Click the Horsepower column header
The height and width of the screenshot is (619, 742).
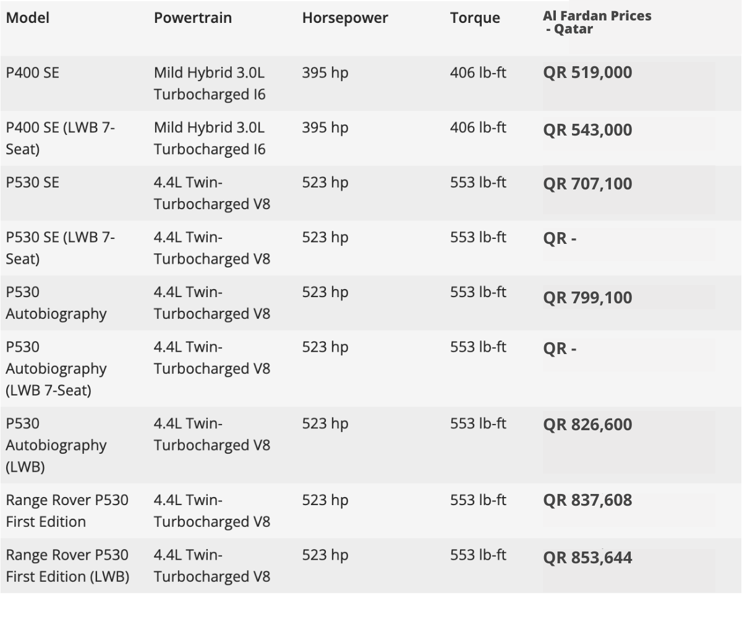click(345, 18)
